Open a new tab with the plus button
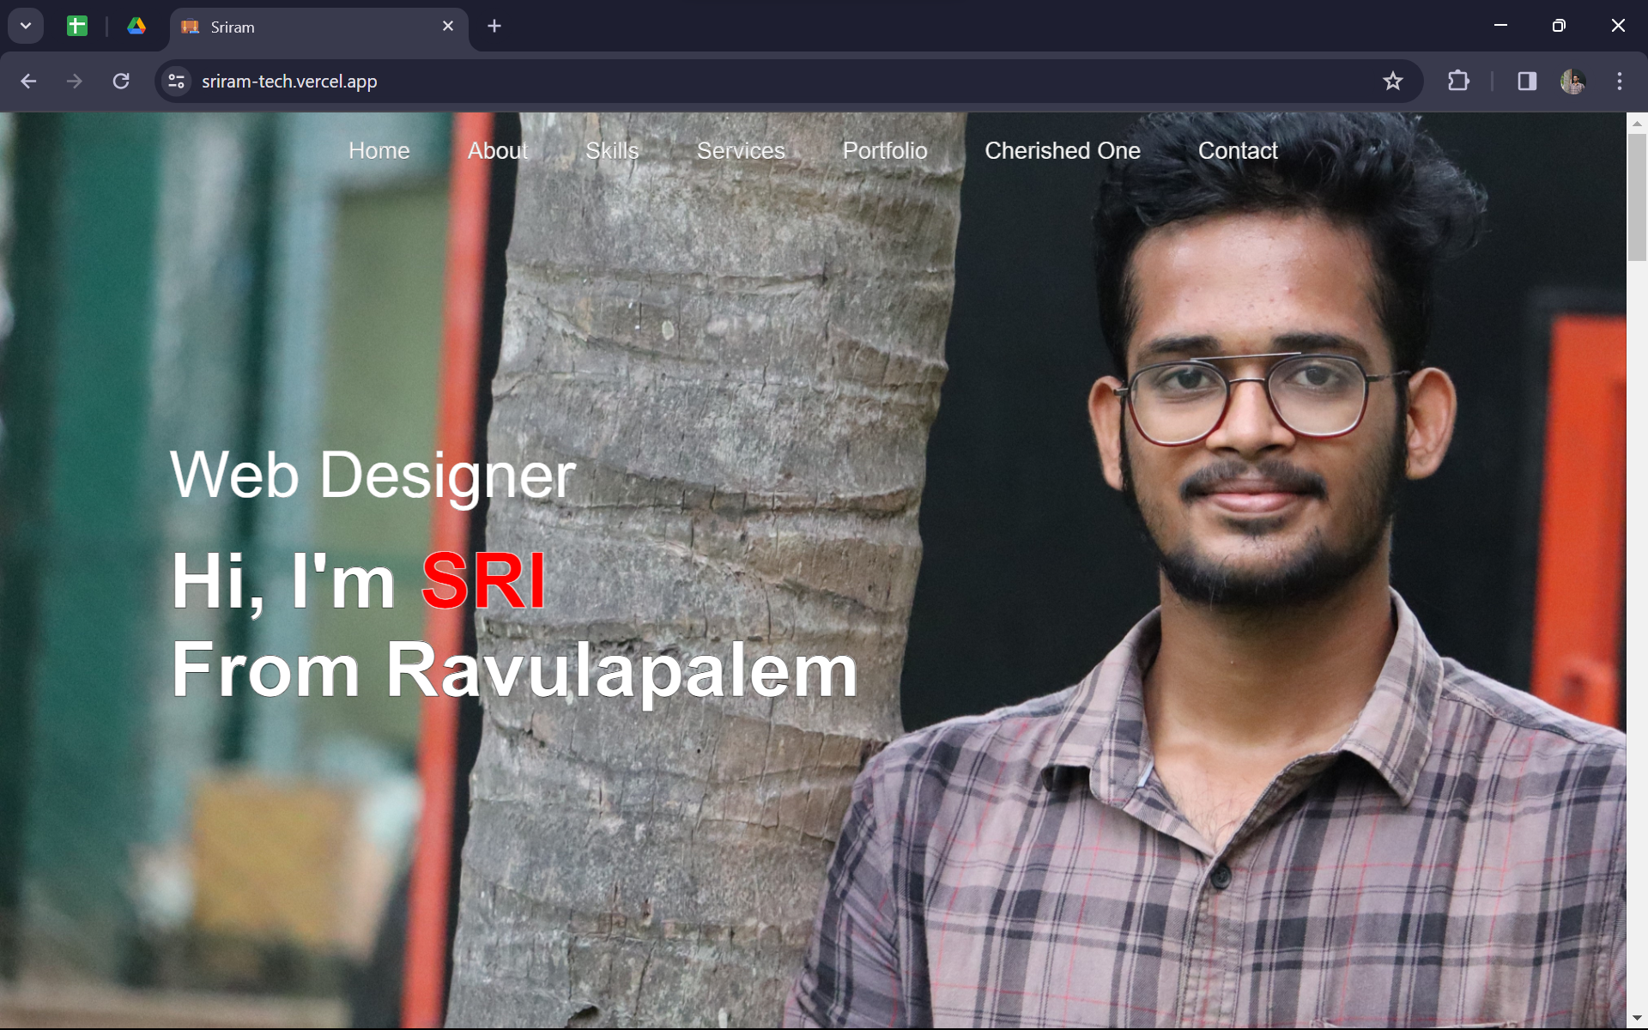Viewport: 1648px width, 1030px height. [494, 26]
